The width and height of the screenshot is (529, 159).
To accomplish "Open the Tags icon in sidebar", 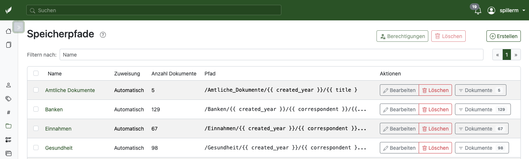I will pos(9,99).
